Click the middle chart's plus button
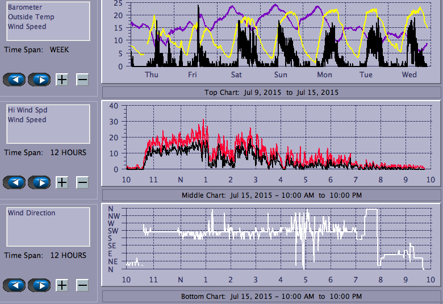 [x=62, y=182]
